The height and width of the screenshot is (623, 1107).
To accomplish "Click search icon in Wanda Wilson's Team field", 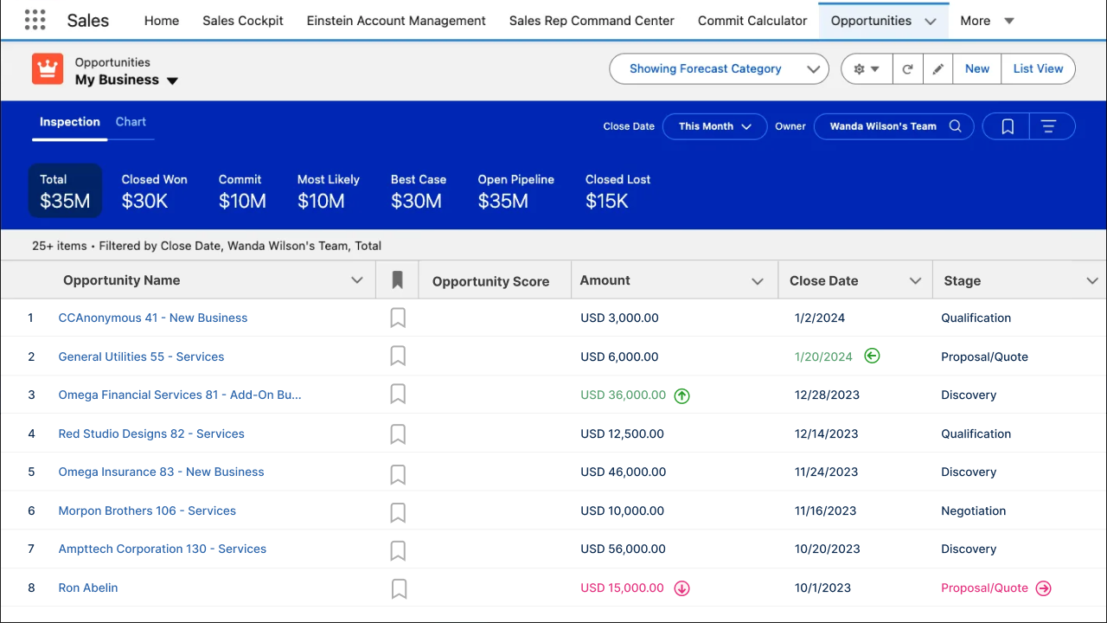I will pos(956,126).
